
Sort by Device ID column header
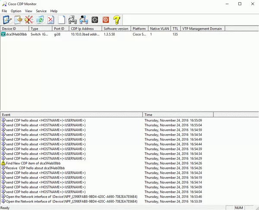(15, 28)
